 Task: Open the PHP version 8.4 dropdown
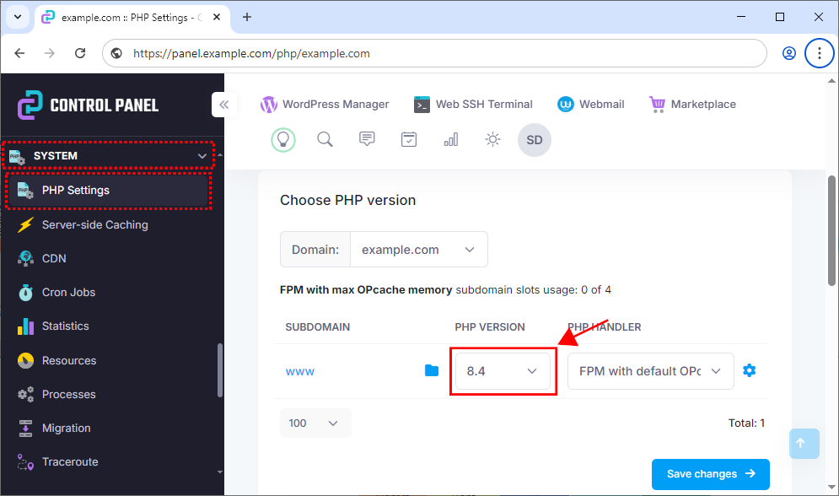coord(503,371)
